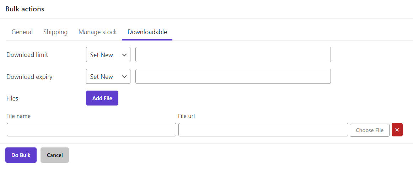Select the Downloadable tab
The image size is (413, 173).
(x=147, y=32)
